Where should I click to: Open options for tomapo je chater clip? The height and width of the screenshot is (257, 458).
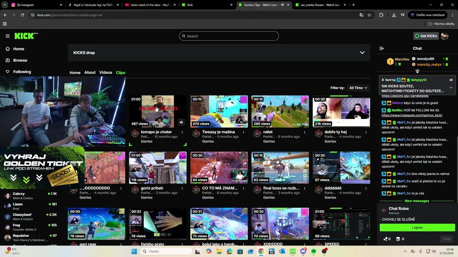(182, 132)
